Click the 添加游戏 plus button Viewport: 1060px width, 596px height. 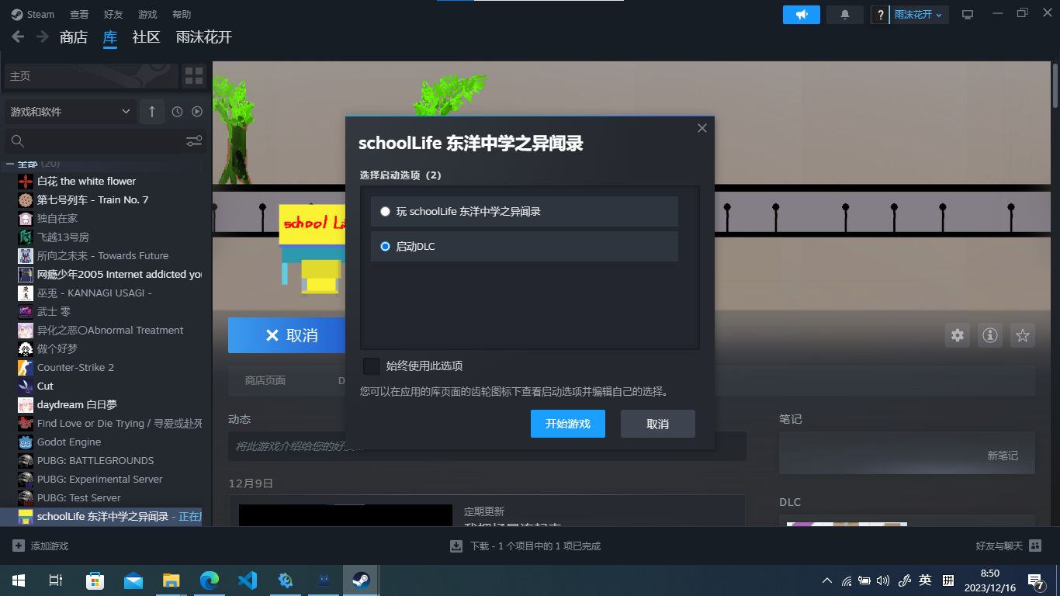click(x=40, y=546)
